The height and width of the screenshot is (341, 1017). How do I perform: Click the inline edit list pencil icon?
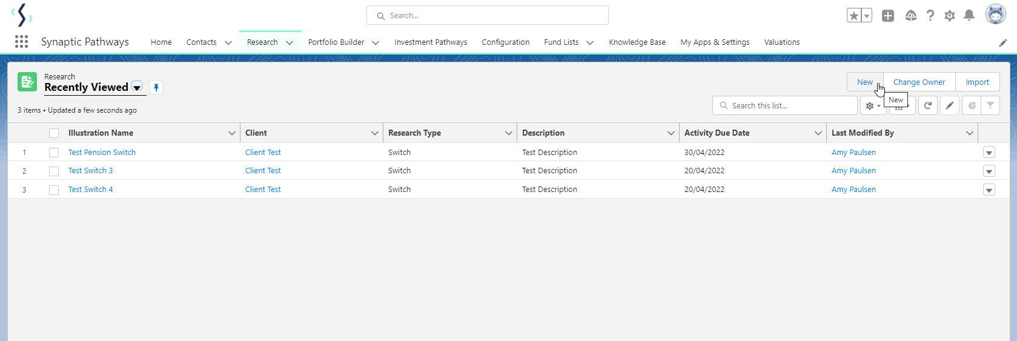point(950,105)
